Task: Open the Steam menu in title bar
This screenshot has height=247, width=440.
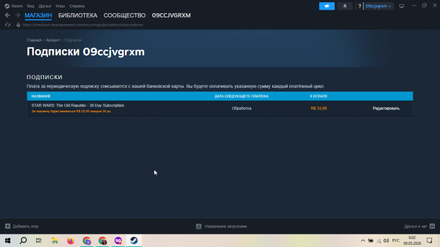Action: coord(14,6)
